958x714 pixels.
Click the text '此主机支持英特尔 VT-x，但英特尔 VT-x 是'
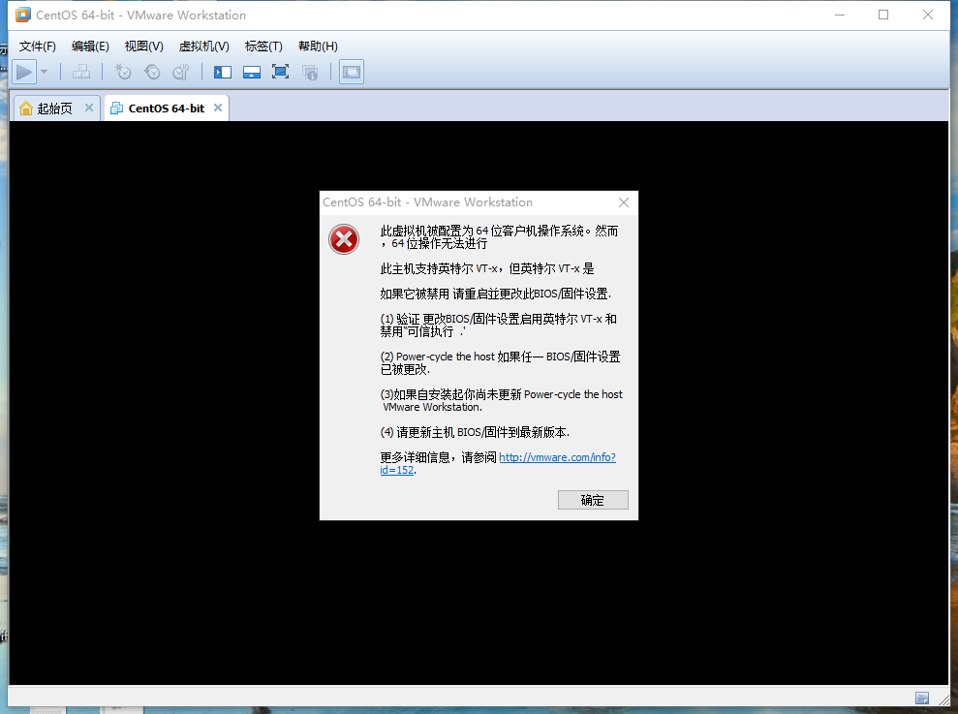[487, 268]
